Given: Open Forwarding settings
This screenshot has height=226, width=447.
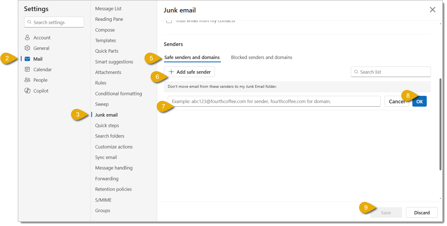Looking at the screenshot, I should (x=107, y=179).
